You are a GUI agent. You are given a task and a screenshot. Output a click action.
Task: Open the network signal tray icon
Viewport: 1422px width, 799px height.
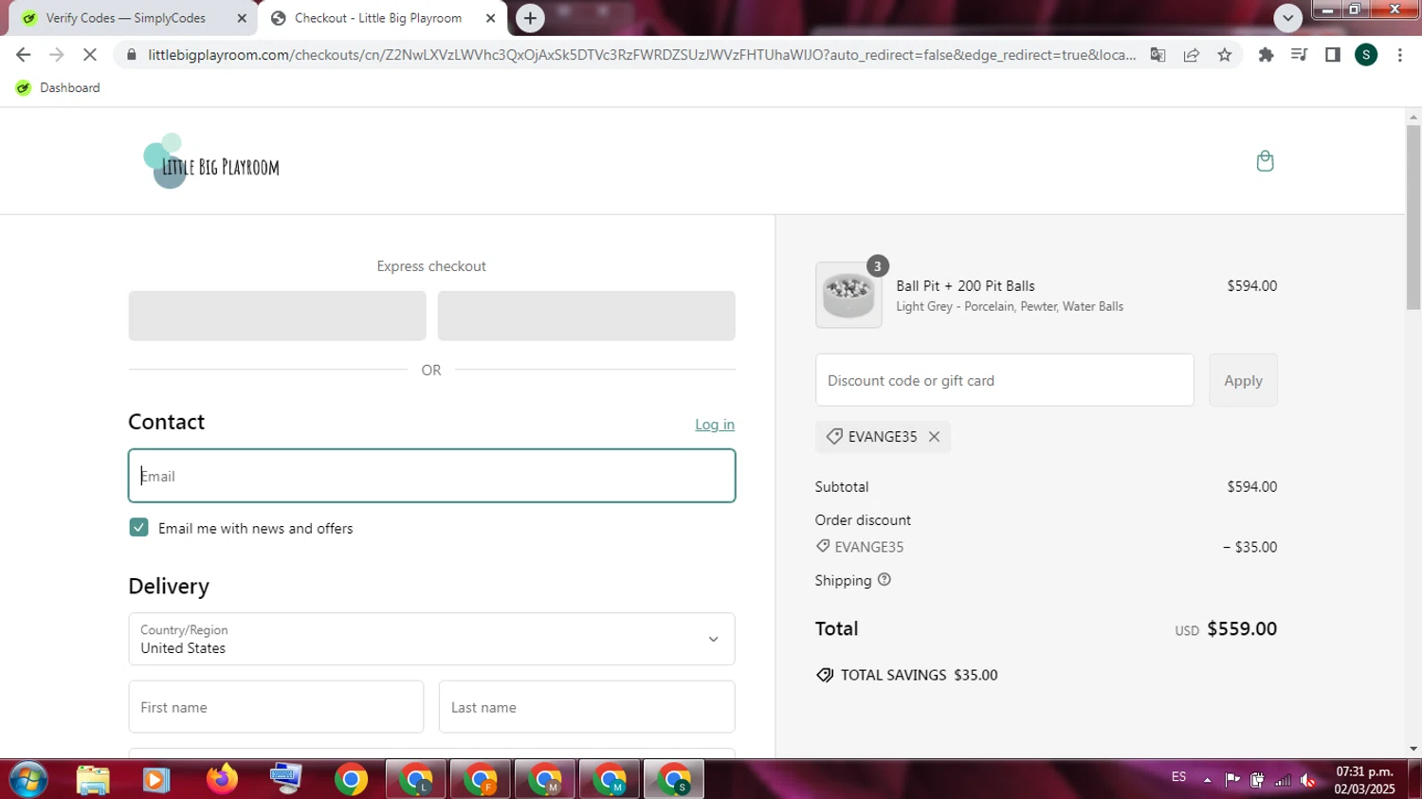coord(1283,780)
